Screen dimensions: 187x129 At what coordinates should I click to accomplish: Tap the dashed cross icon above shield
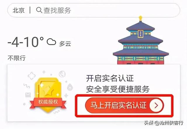(x=32, y=76)
